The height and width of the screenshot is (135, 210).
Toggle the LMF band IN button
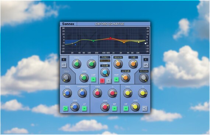93,79
